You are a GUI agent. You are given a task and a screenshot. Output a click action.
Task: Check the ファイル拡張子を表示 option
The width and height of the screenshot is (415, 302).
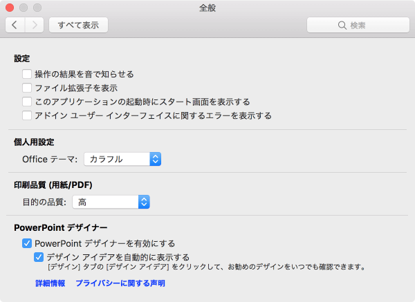pyautogui.click(x=27, y=88)
